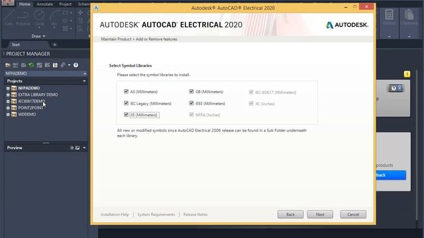This screenshot has height=238, width=424.
Task: Click the green Refresh icon in Project Manager
Action: 31,65
